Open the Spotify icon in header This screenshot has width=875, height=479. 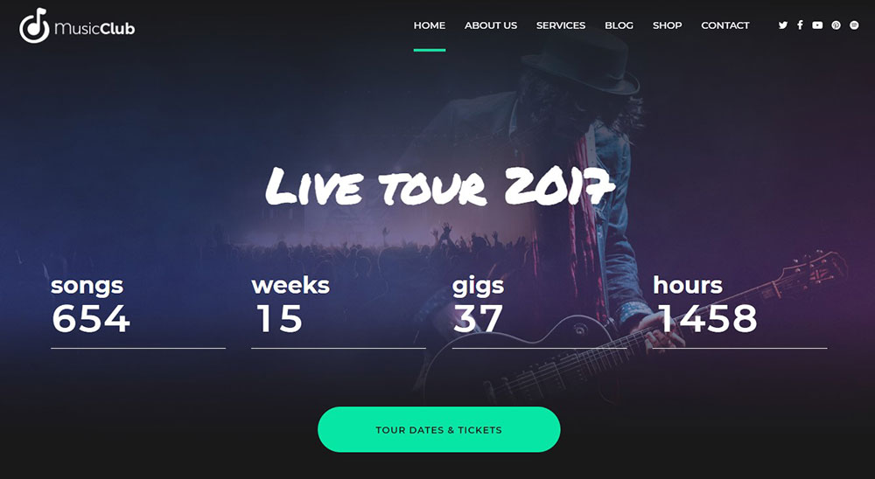(x=854, y=25)
